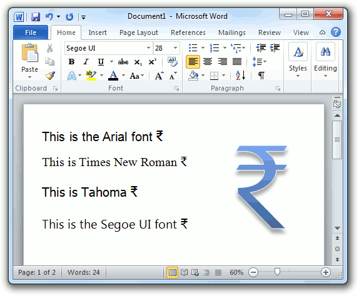
Task: Toggle Align Text Left button
Action: [193, 62]
